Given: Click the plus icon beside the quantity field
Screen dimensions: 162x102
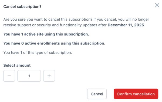Looking at the screenshot, I should click(49, 76).
